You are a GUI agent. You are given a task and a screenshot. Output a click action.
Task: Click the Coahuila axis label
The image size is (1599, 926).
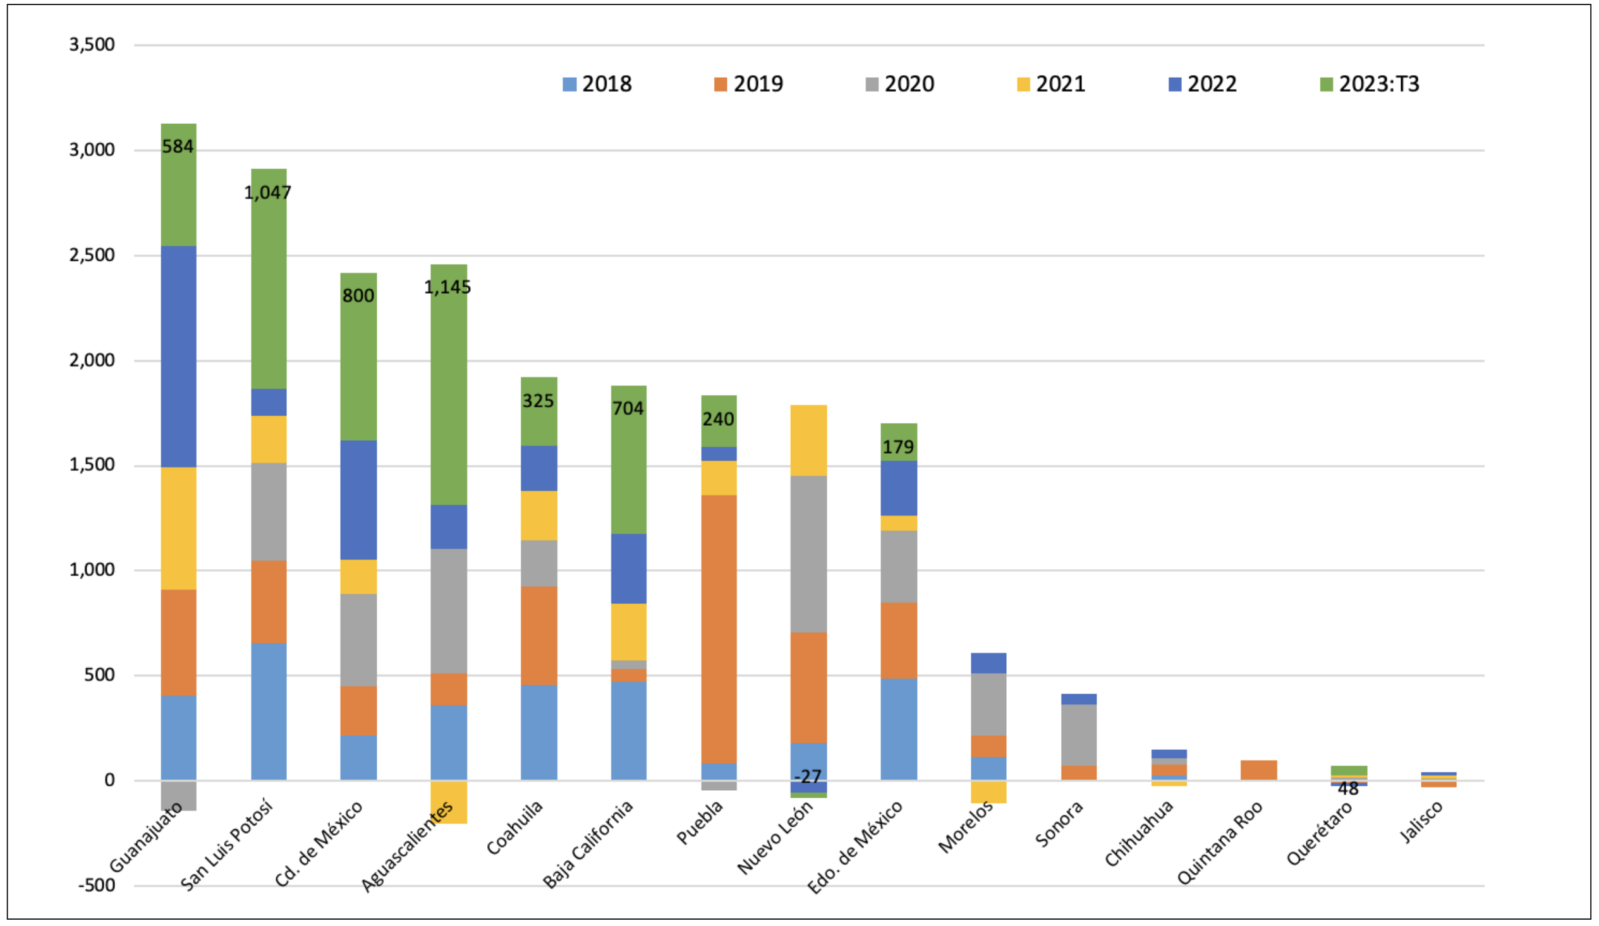tap(514, 827)
